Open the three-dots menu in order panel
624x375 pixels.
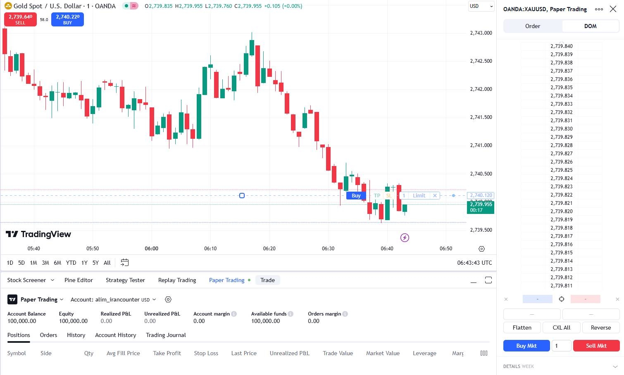pyautogui.click(x=599, y=9)
